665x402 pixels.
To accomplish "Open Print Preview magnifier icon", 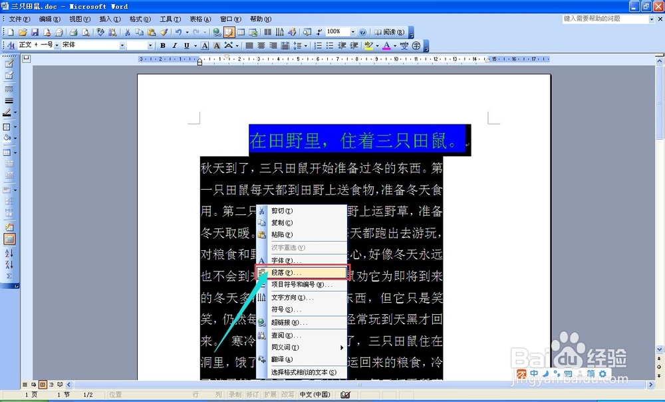I will click(85, 32).
